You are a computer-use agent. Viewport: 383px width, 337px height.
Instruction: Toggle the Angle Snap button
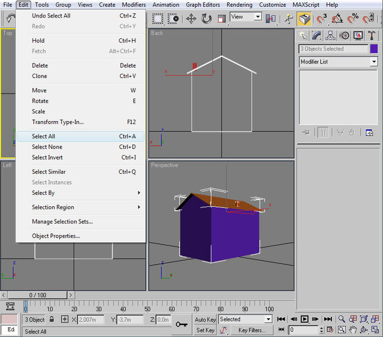pos(337,19)
